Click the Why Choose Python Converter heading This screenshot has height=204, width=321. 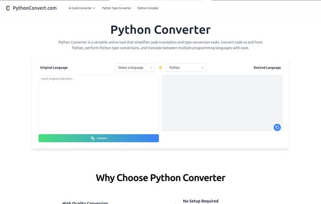coord(160,178)
